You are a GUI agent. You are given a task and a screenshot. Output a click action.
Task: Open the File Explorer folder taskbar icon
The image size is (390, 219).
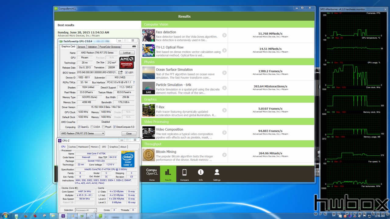tap(54, 216)
